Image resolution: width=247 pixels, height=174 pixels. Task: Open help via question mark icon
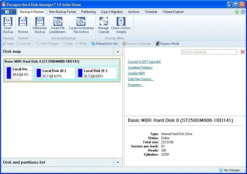tap(243, 12)
